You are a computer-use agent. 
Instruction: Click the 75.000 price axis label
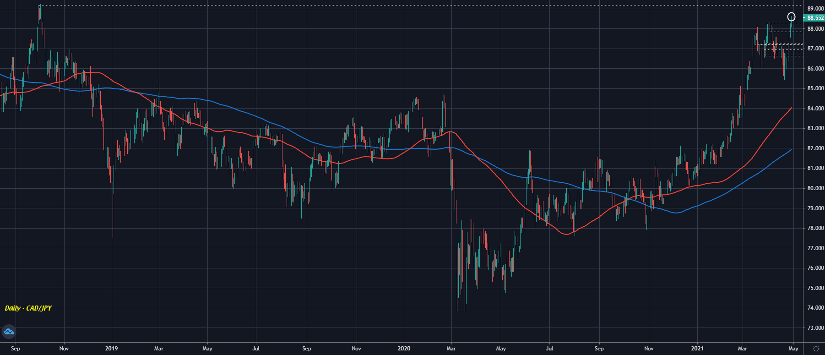coord(815,288)
